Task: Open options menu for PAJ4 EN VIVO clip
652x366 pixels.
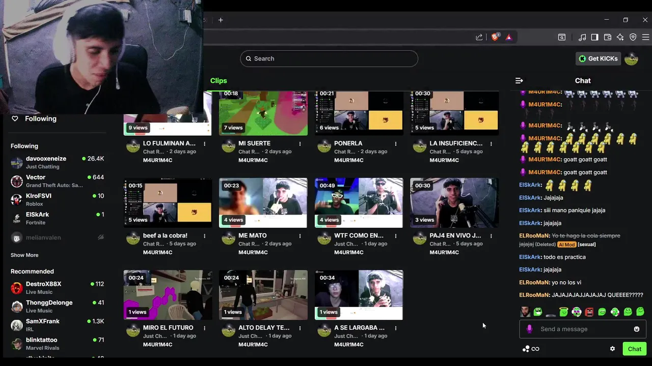Action: coord(491,236)
